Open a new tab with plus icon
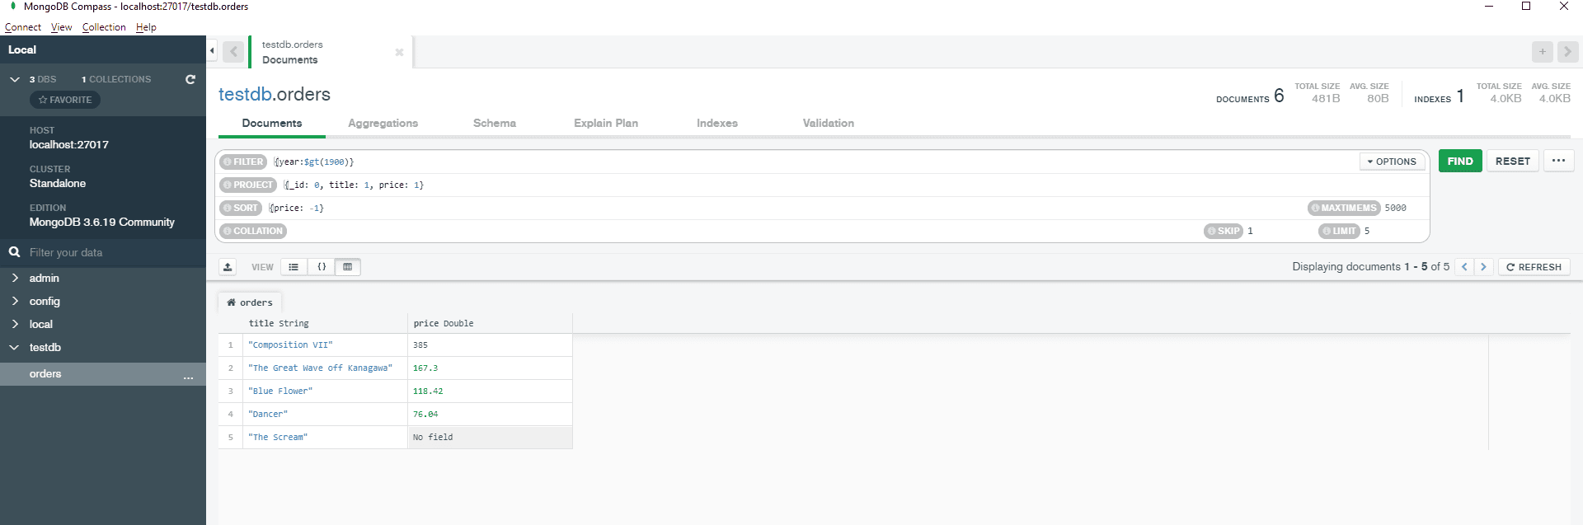This screenshot has height=525, width=1583. click(1543, 52)
